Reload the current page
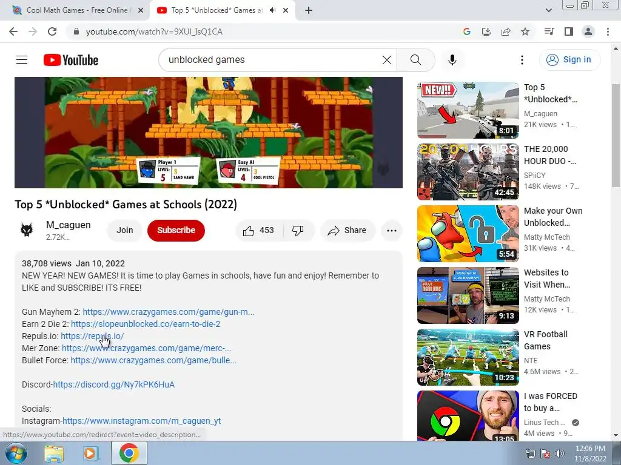This screenshot has width=621, height=465. [52, 31]
